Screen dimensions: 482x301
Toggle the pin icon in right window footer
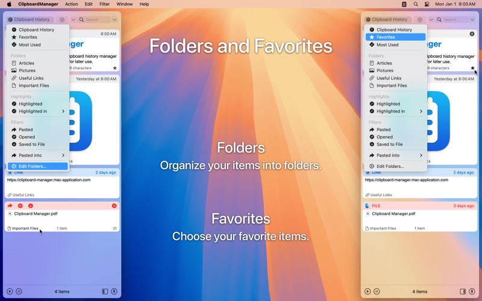472,291
